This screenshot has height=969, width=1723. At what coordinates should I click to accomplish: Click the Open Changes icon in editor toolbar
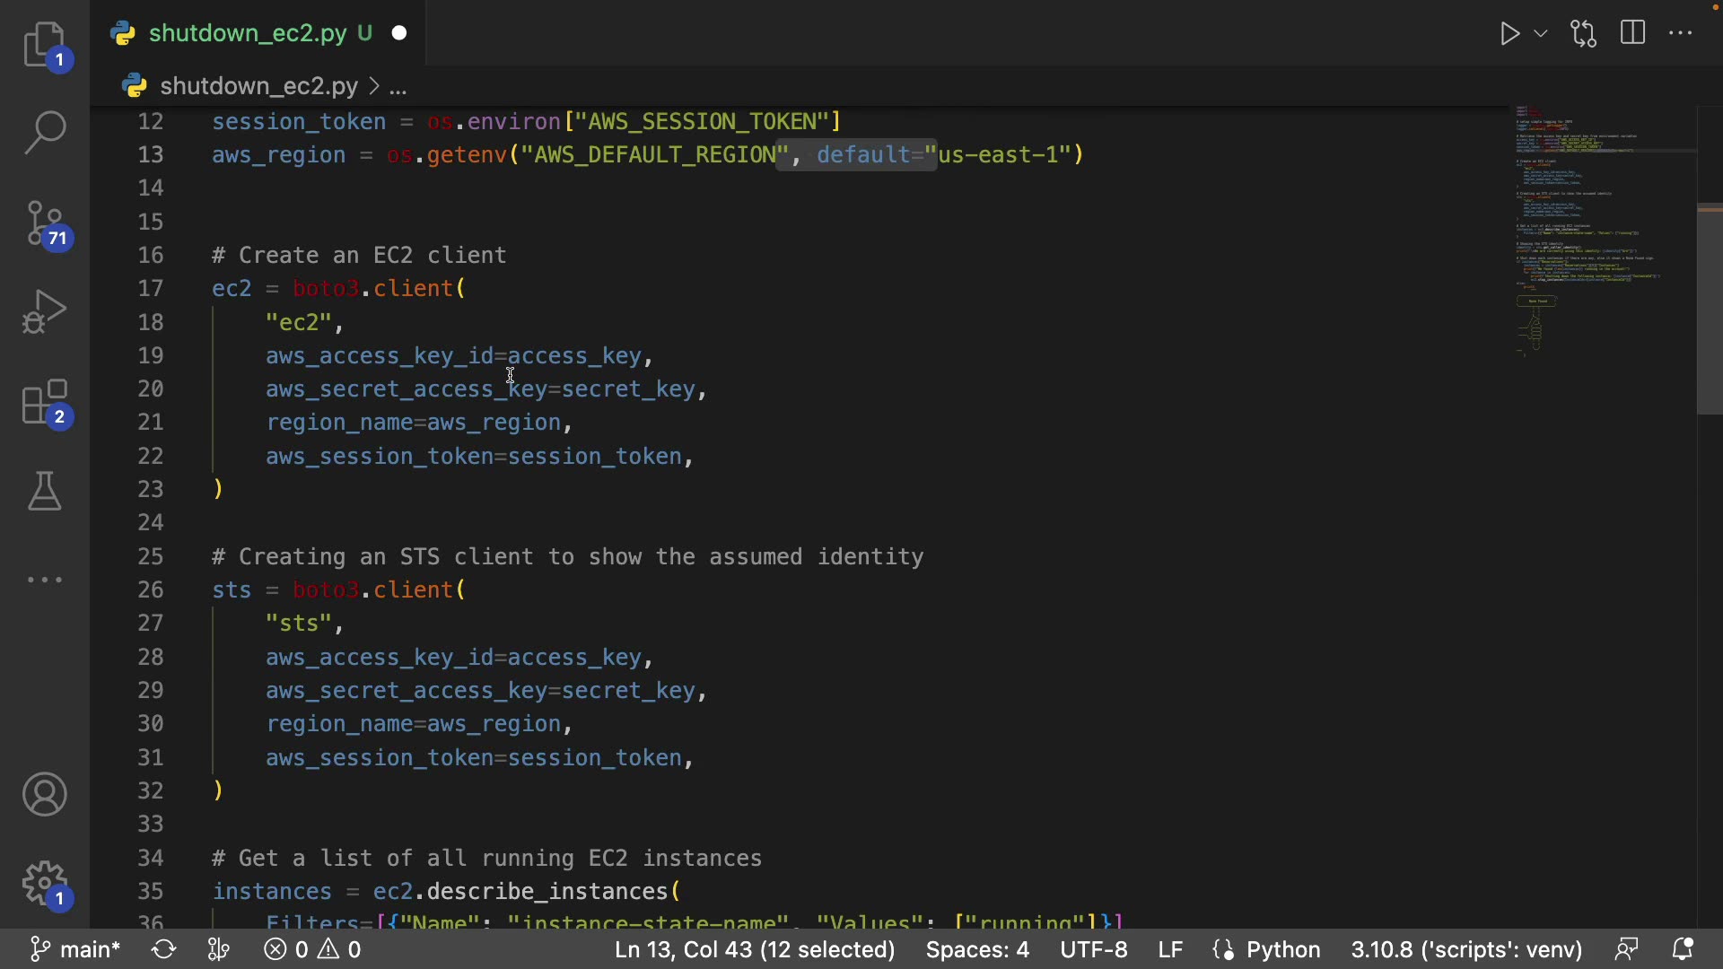(1584, 34)
